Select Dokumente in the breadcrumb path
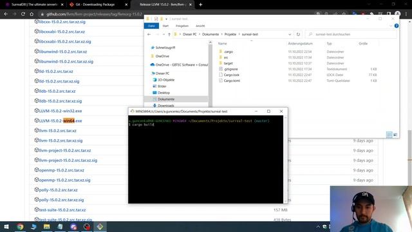 [x=211, y=34]
